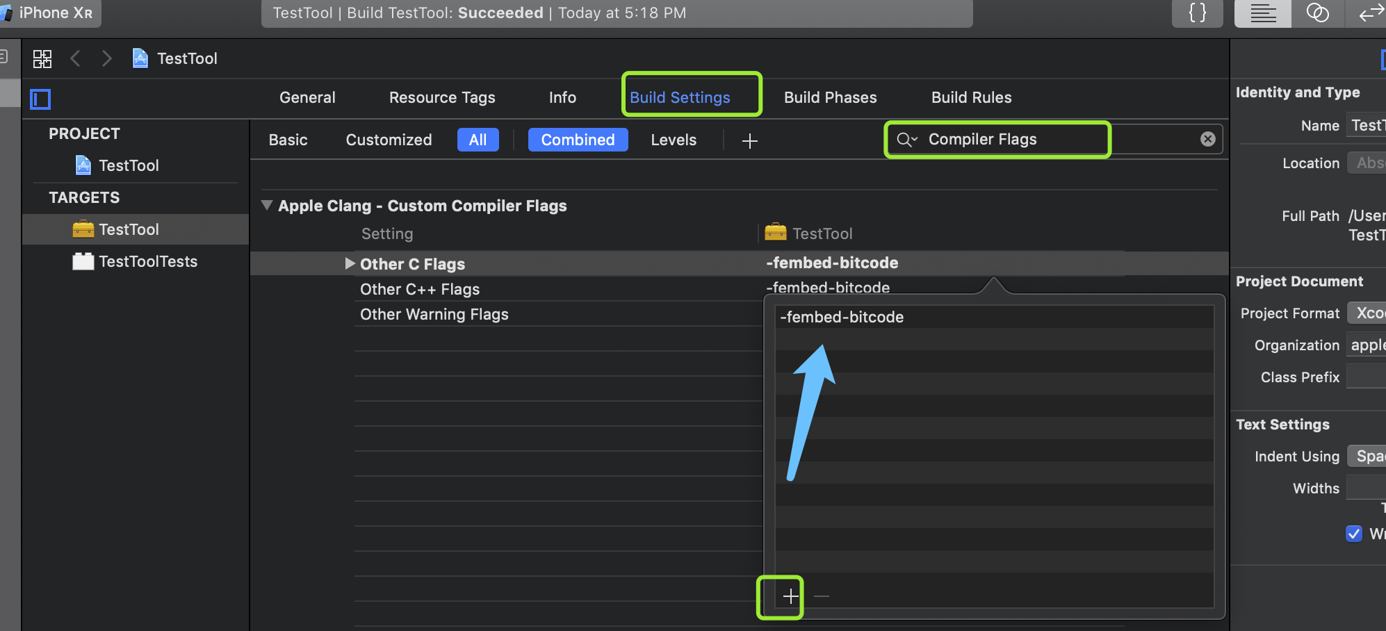Toggle the project and targets list sidebar

[x=40, y=99]
